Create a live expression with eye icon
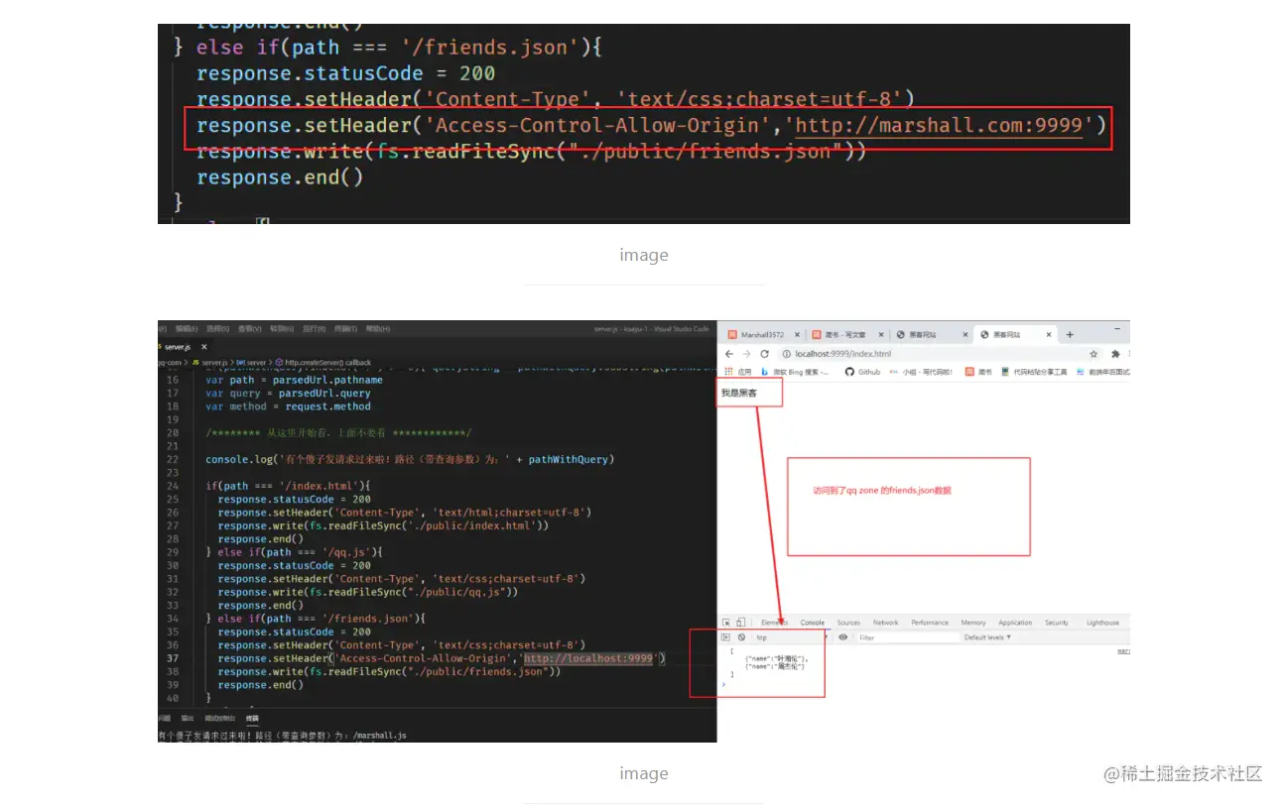 (x=843, y=637)
